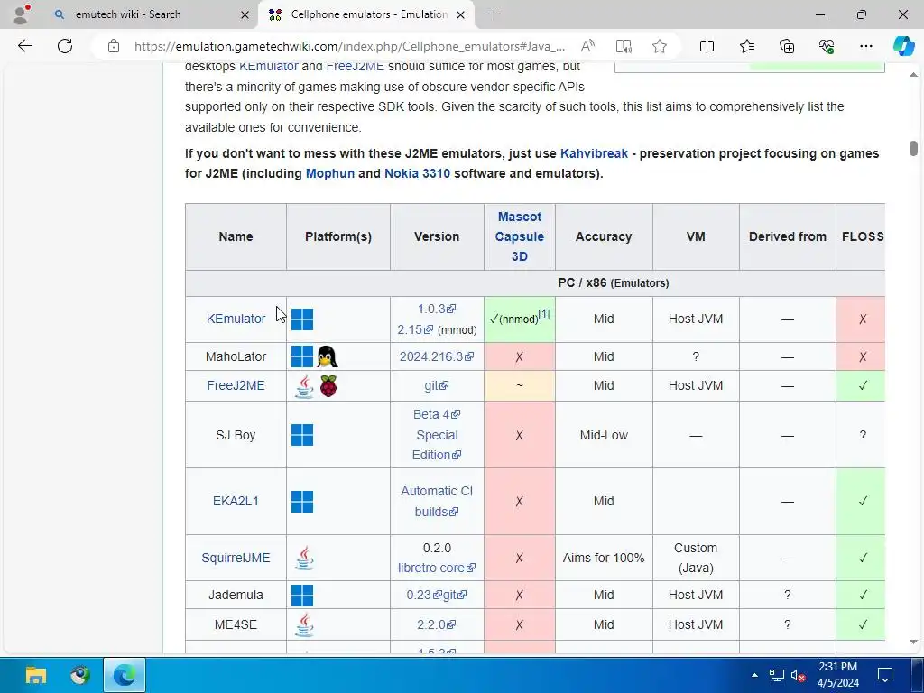Open the Mascot Capsule 3D header link
This screenshot has width=924, height=693.
(x=519, y=236)
